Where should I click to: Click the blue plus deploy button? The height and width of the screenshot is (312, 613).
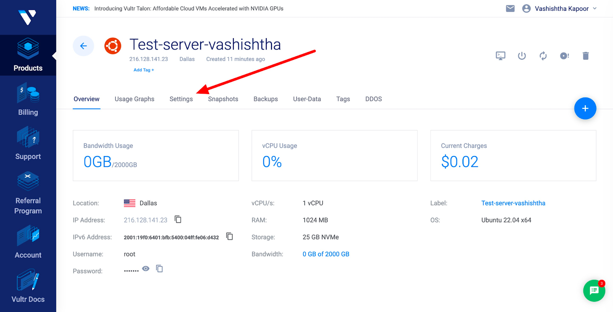click(x=585, y=109)
